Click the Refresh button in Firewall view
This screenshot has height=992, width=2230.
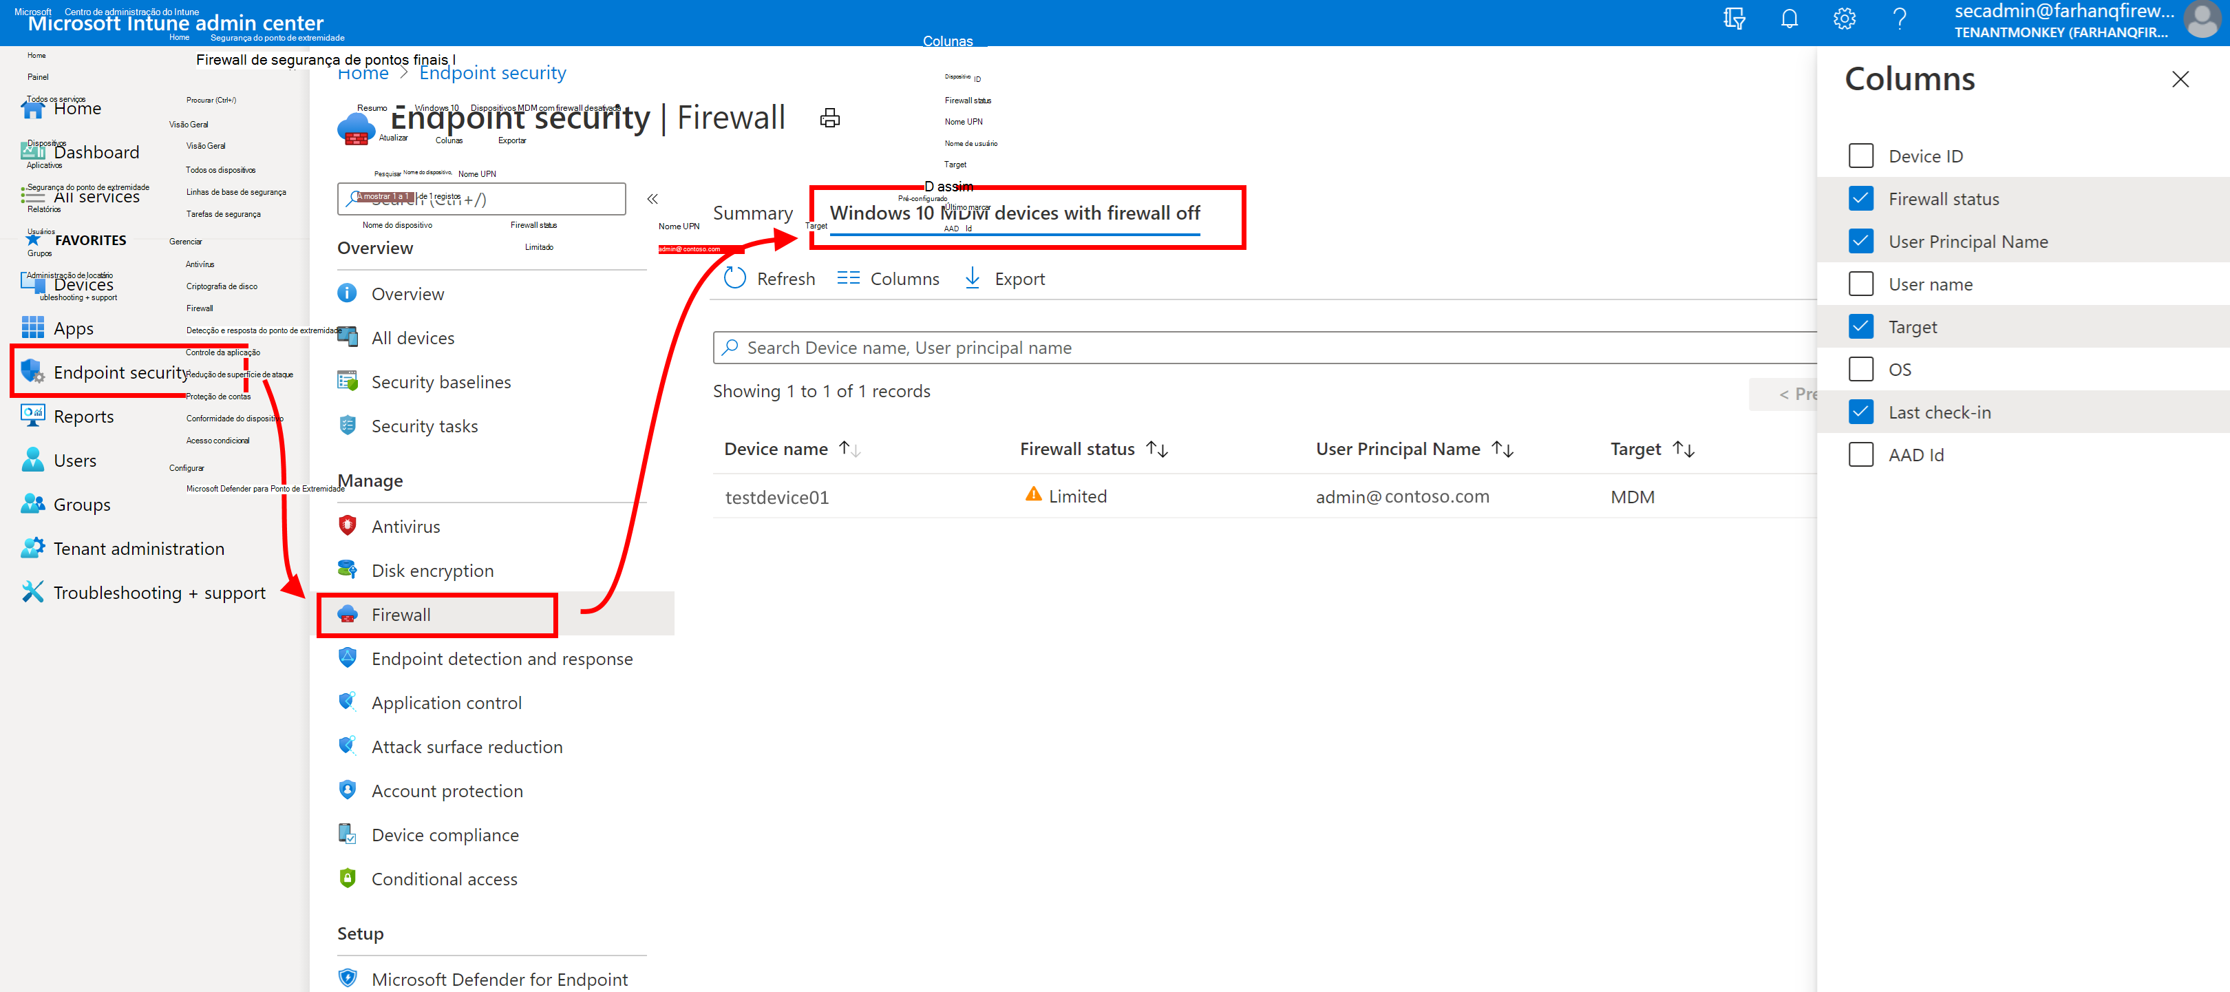769,279
